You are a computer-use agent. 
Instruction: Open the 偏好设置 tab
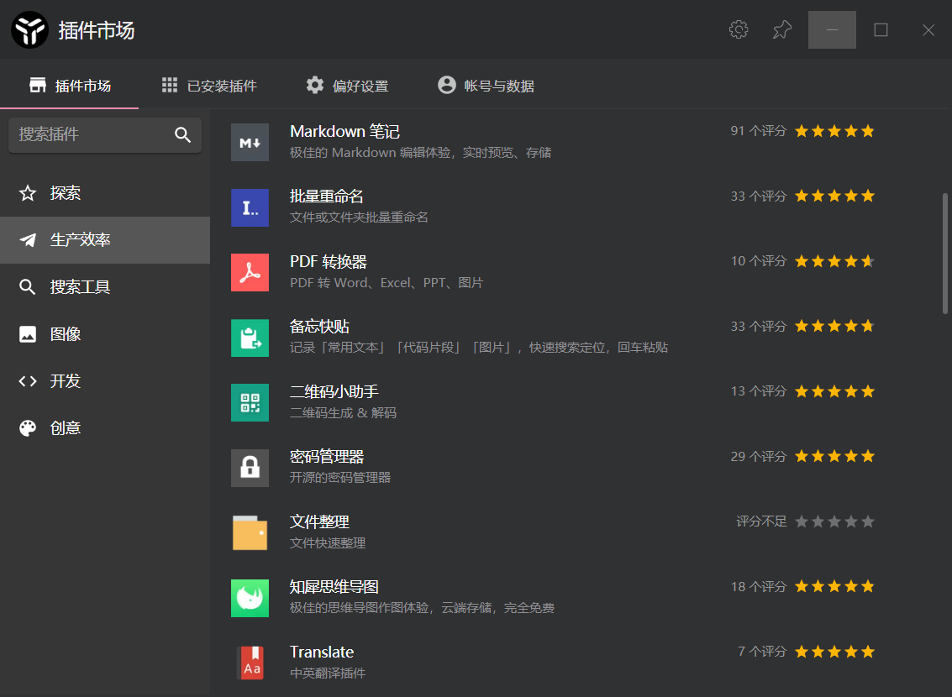click(x=346, y=85)
